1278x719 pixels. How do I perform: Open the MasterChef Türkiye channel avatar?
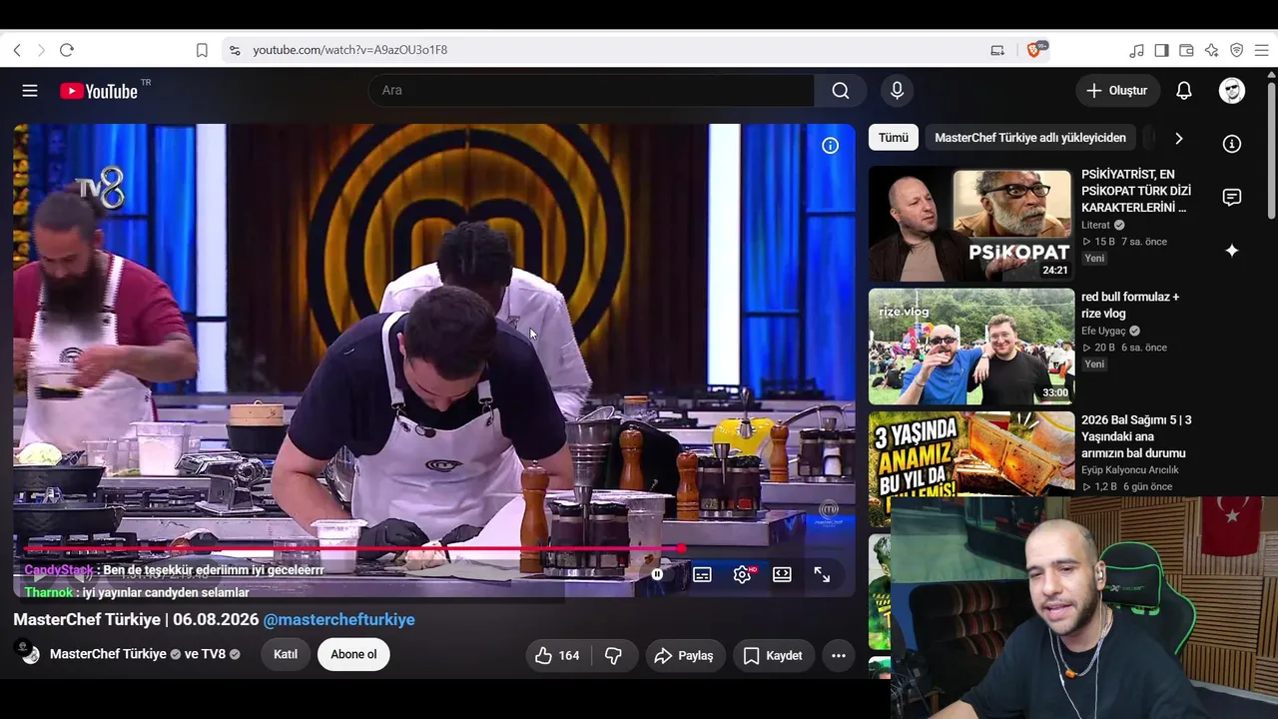point(28,653)
